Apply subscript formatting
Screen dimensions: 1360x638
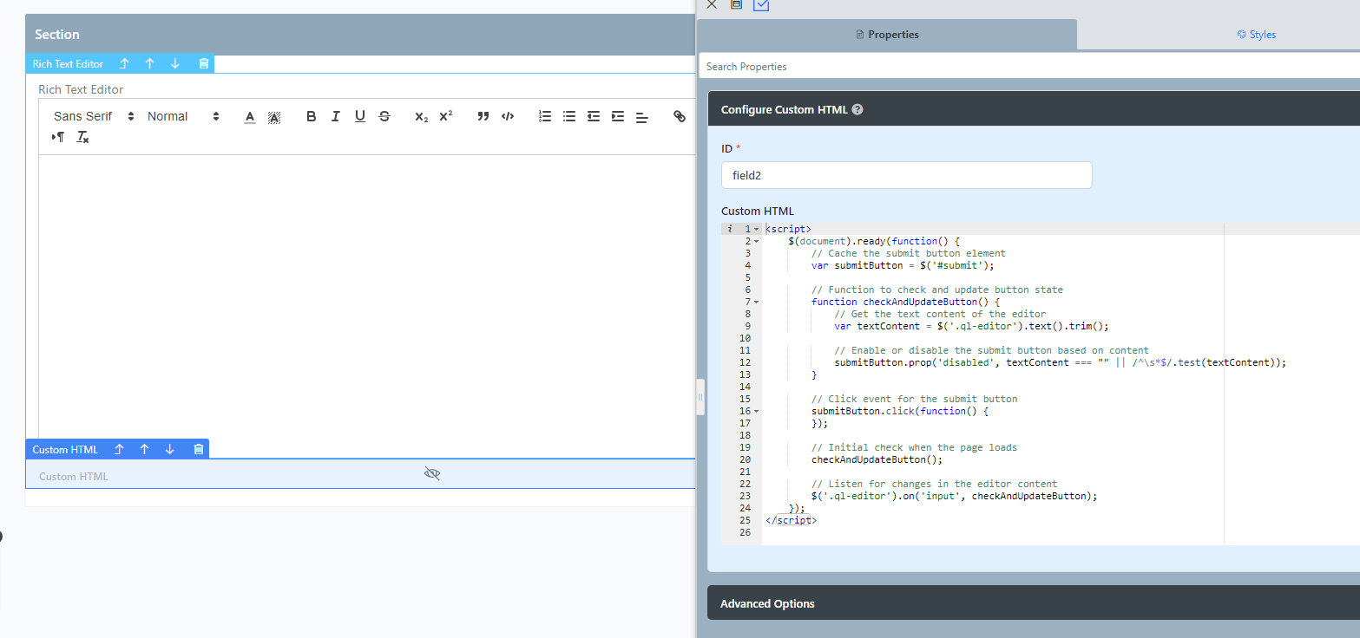(x=421, y=116)
